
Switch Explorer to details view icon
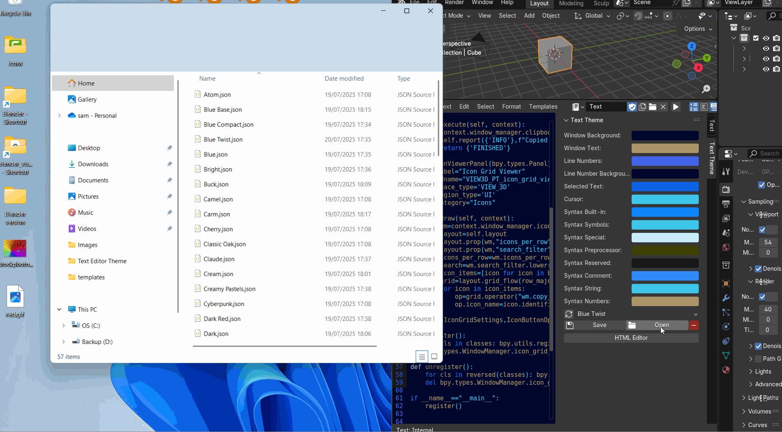click(x=422, y=356)
